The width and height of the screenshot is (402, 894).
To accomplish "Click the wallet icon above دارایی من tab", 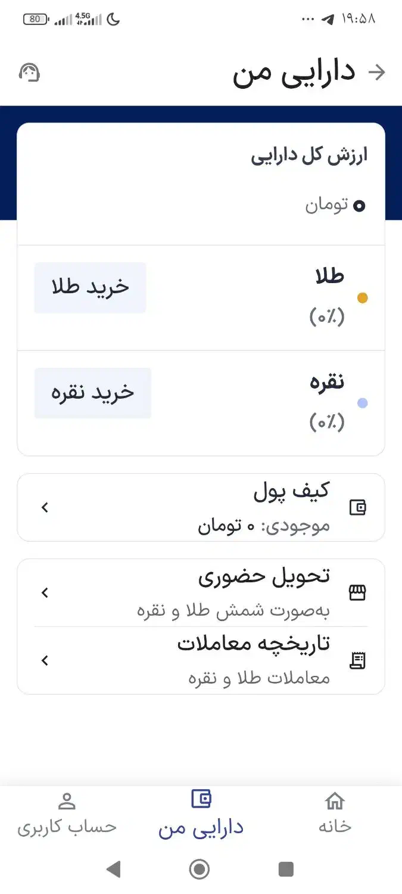I will [x=201, y=797].
